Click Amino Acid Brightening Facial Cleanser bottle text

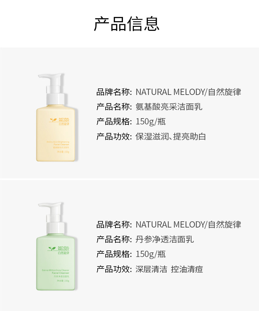(58, 143)
